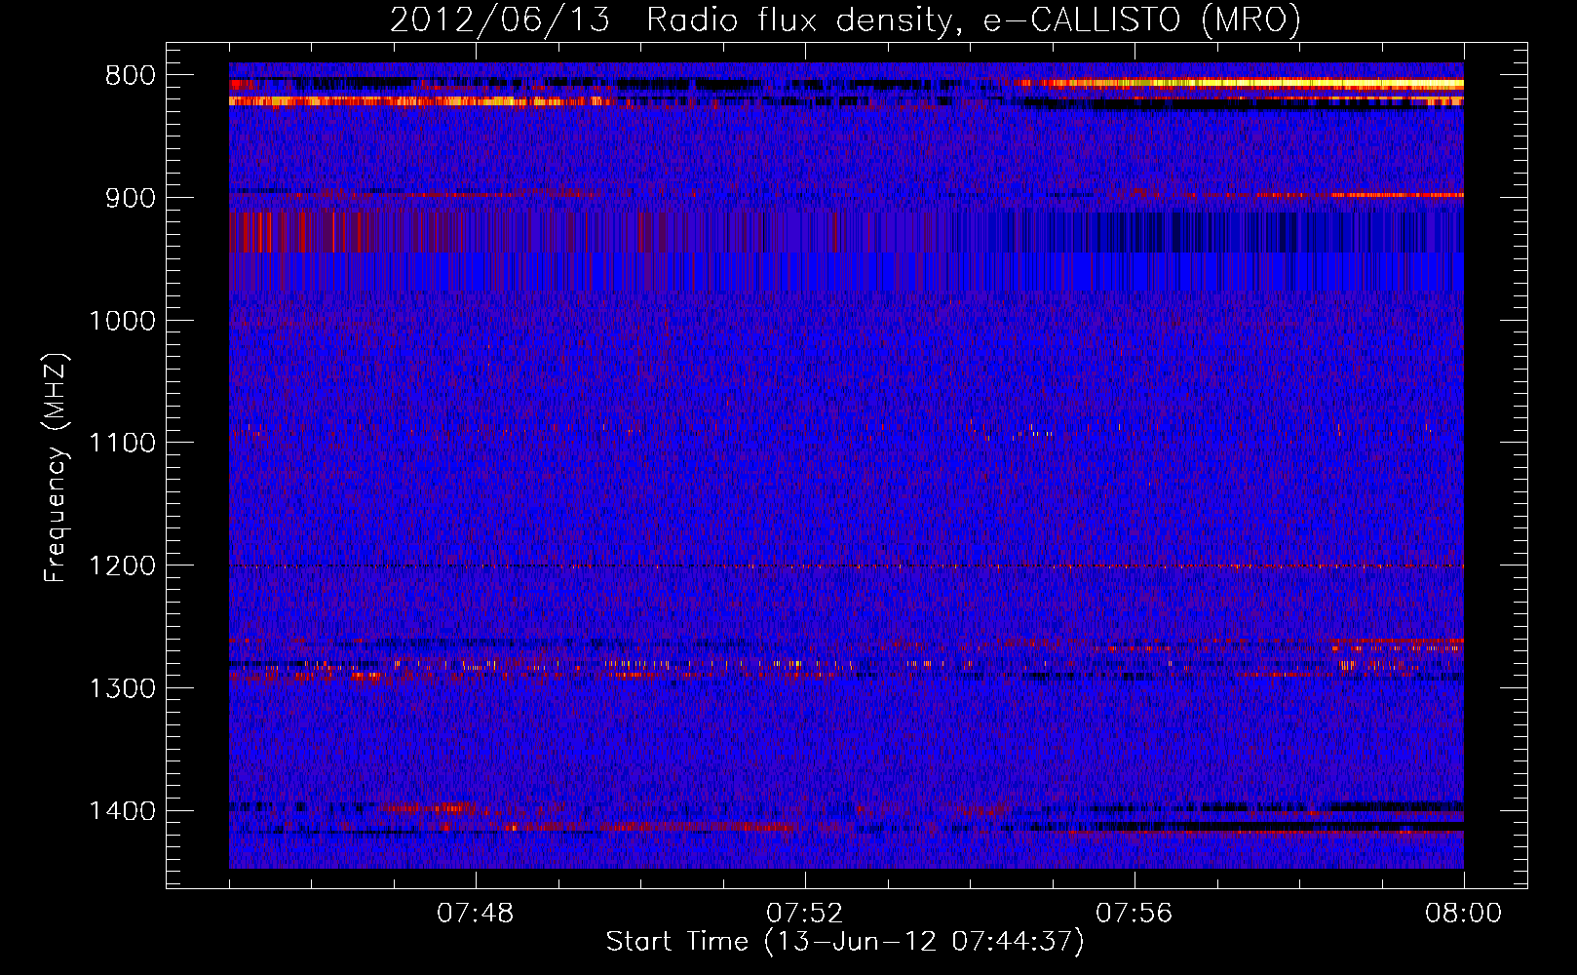Click the 07:52 time tick label
The image size is (1577, 975).
[x=805, y=914]
